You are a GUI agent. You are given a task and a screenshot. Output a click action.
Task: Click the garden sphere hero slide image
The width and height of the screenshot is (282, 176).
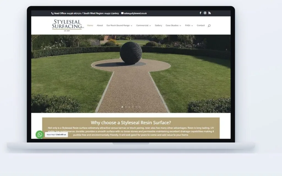131,74
